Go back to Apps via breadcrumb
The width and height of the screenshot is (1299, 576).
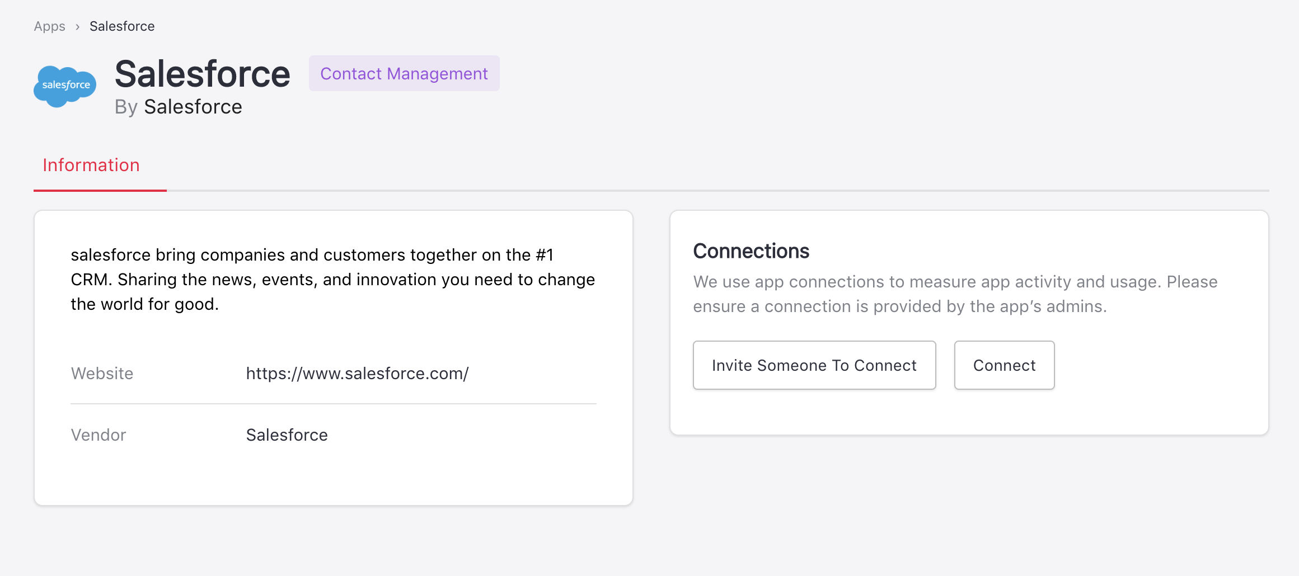(49, 26)
